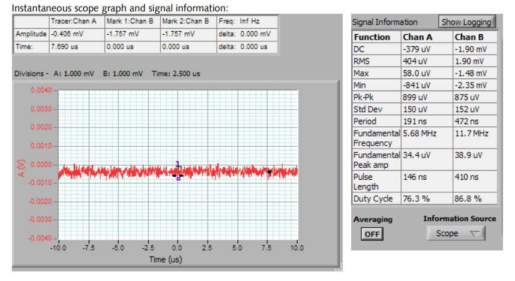The height and width of the screenshot is (281, 515).
Task: Click the Show Logging button
Action: tap(466, 22)
